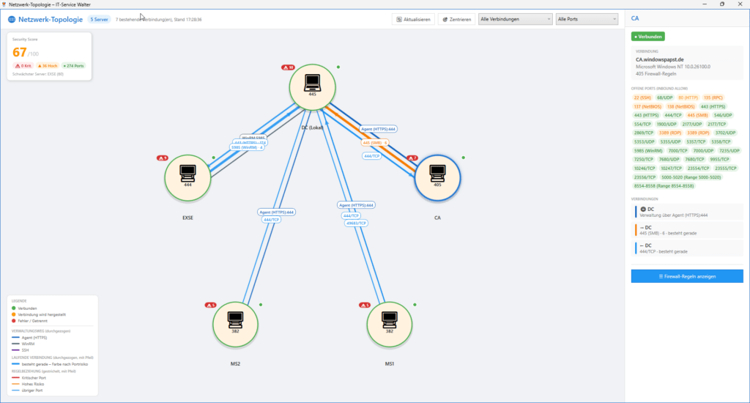Click Schwächster Server: EXSE text
750x403 pixels.
(x=38, y=74)
